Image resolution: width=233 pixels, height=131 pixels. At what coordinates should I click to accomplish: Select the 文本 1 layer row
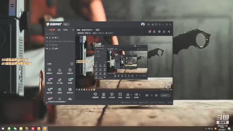(60, 34)
